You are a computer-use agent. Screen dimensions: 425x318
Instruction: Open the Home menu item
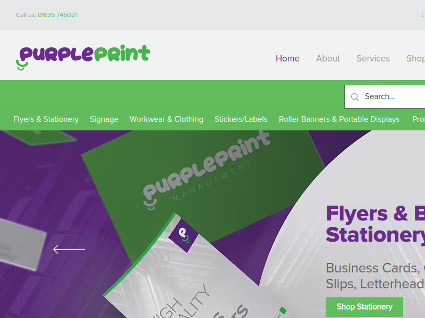click(287, 58)
